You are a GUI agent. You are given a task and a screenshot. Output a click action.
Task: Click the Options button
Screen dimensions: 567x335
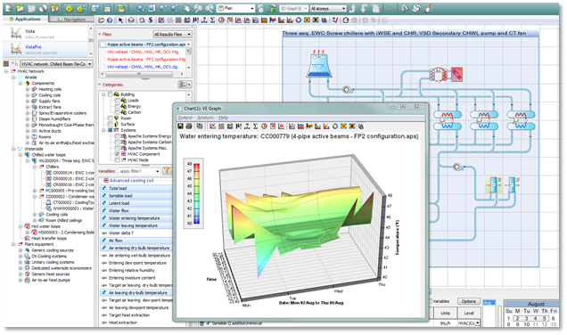point(469,301)
